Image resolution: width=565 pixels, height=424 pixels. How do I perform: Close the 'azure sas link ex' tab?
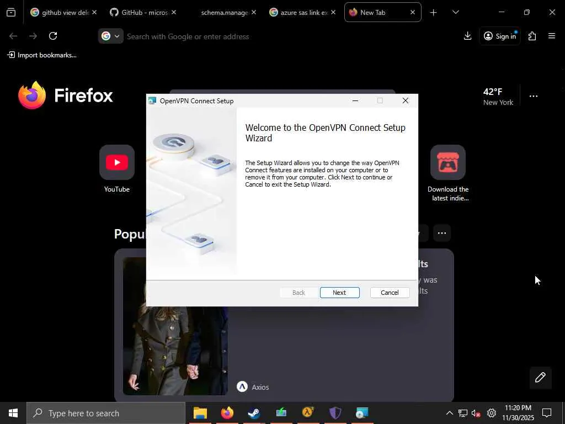coord(333,12)
